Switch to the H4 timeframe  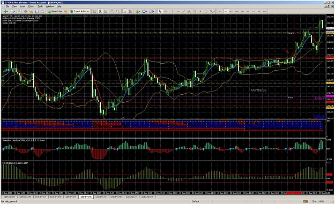coord(248,11)
